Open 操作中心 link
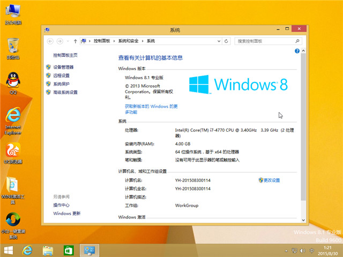This screenshot has width=343, height=257. [62, 205]
